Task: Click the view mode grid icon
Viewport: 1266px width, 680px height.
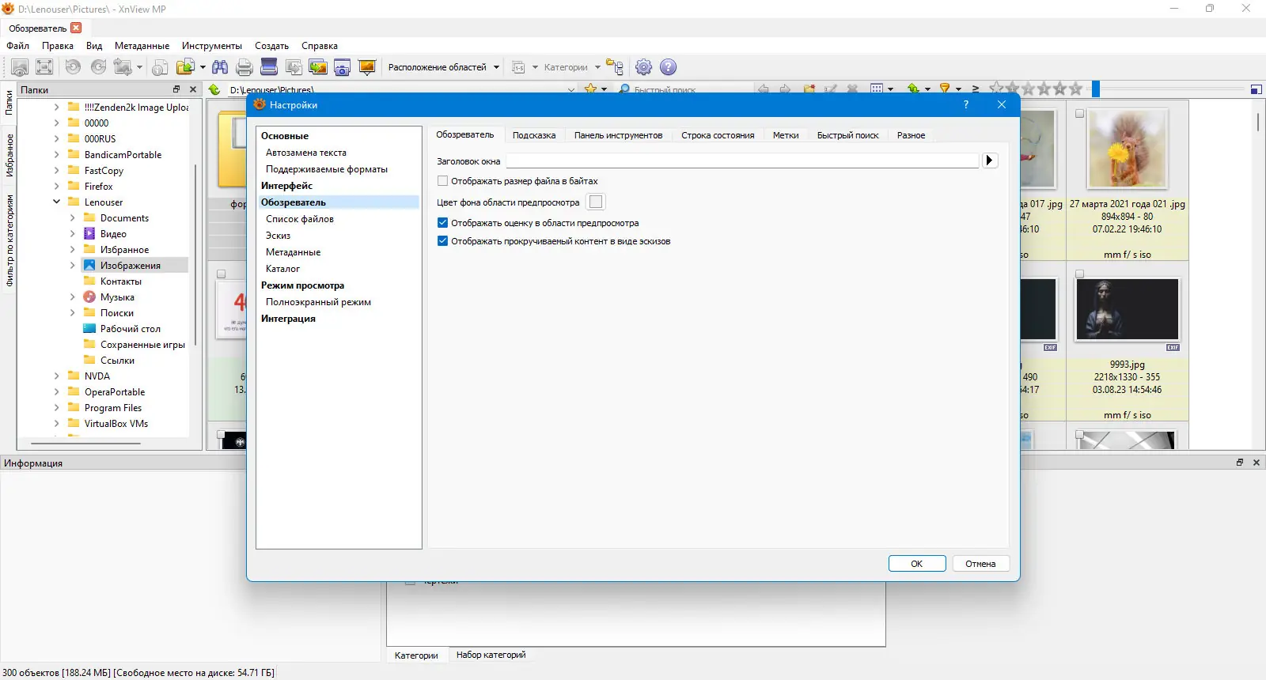Action: pyautogui.click(x=877, y=89)
